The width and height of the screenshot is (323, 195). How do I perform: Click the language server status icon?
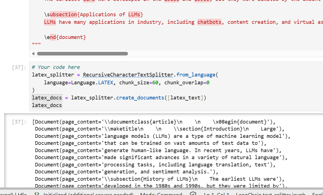(x=36, y=194)
